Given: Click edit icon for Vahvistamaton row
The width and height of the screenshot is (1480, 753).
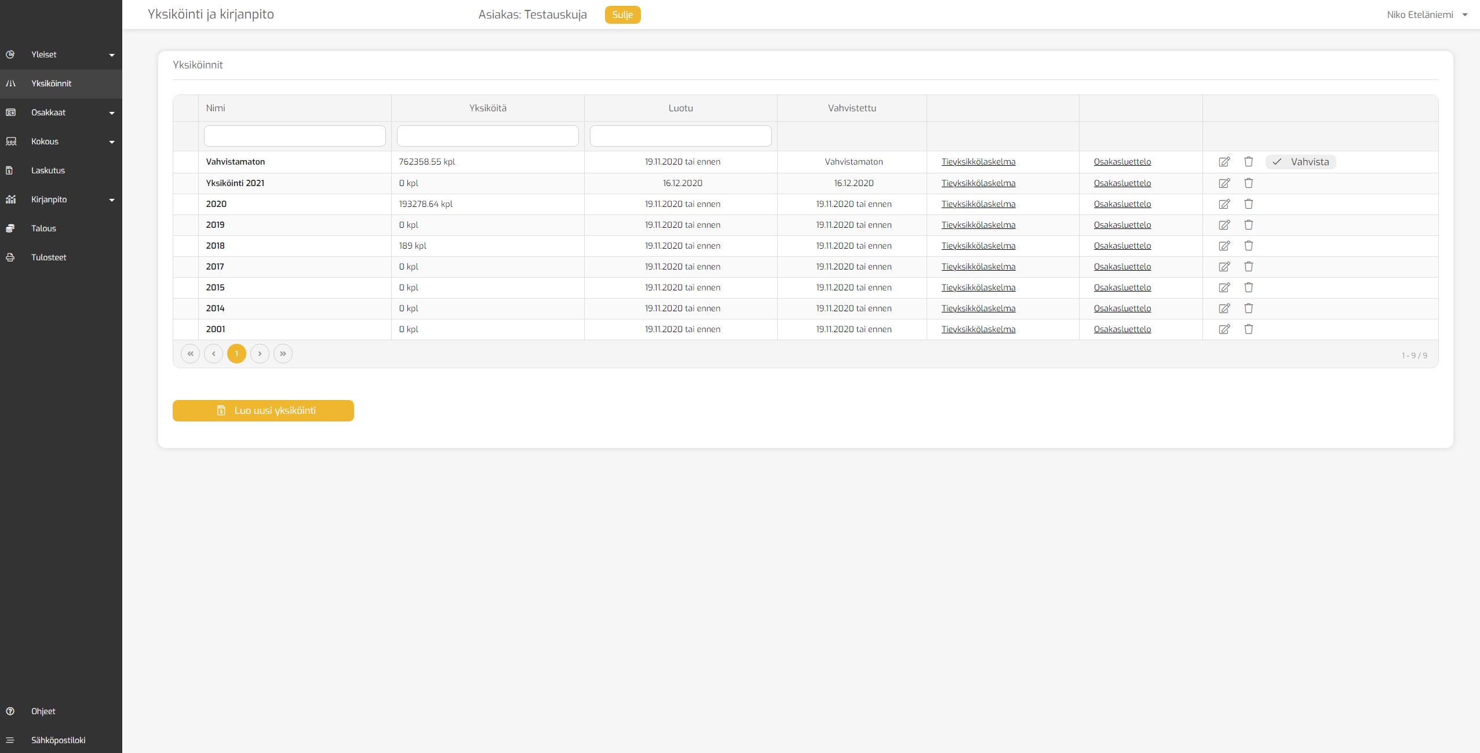Looking at the screenshot, I should (1224, 162).
